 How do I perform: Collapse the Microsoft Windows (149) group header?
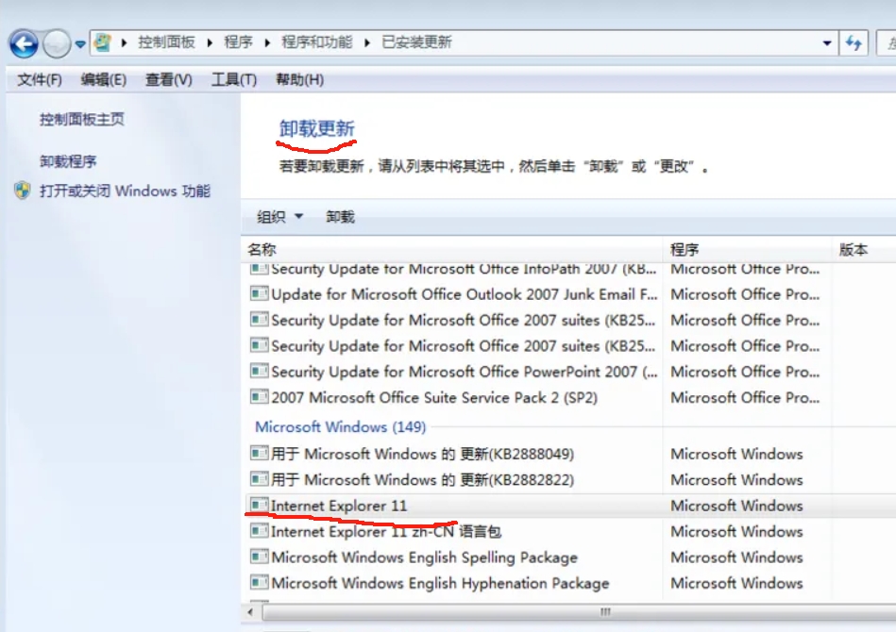pyautogui.click(x=340, y=426)
